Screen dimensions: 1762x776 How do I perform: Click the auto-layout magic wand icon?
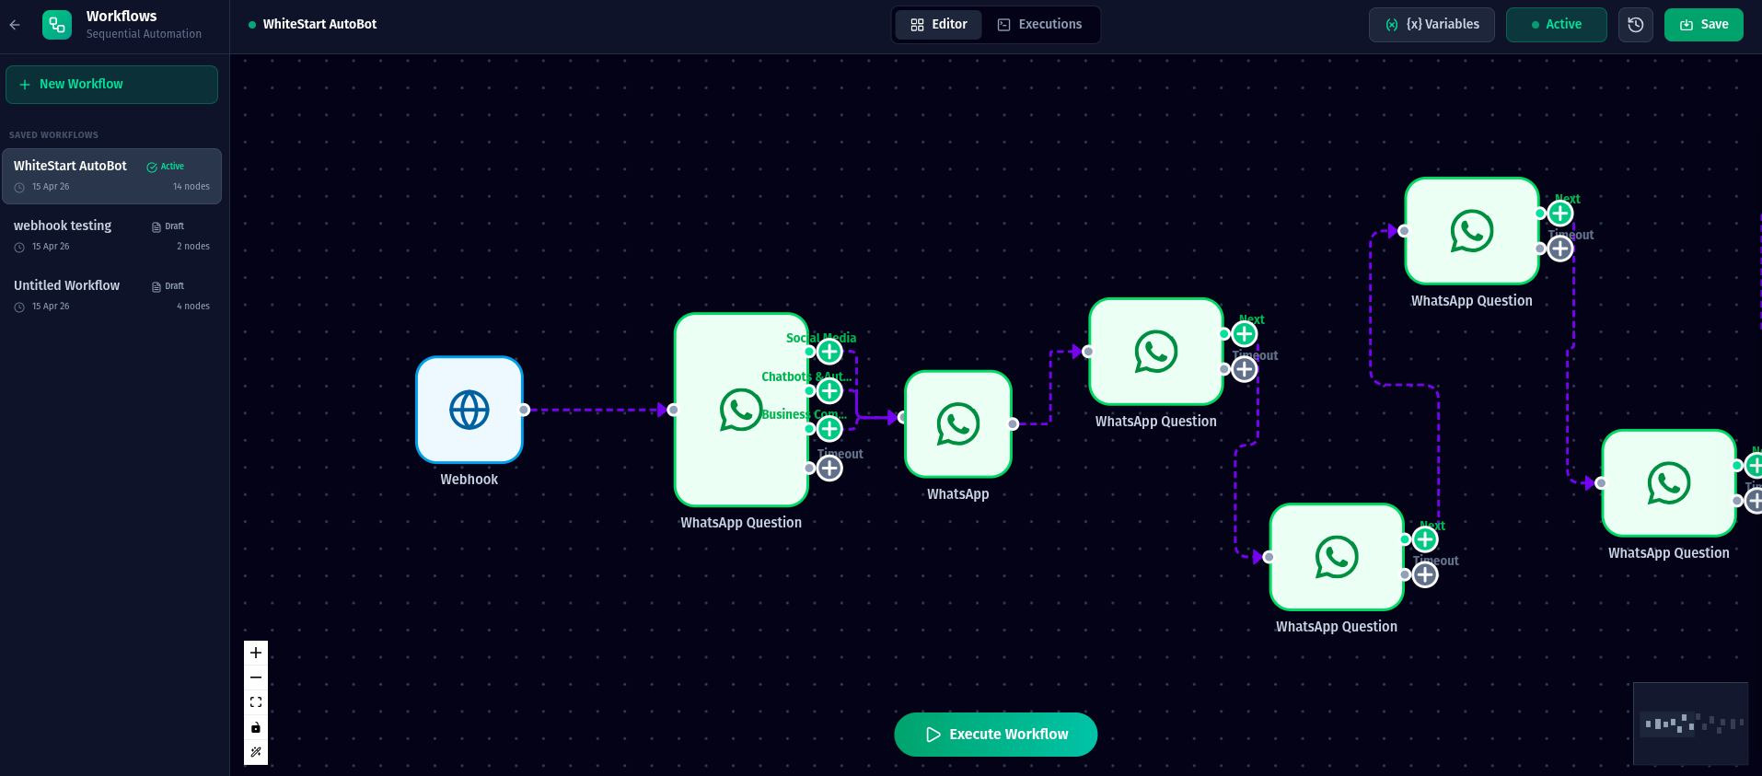(x=256, y=752)
